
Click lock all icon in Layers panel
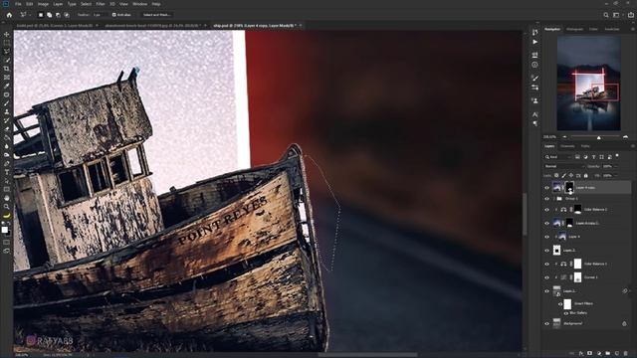point(586,175)
